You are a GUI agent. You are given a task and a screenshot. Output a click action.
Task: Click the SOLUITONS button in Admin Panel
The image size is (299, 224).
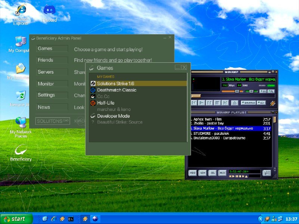[x=53, y=121]
